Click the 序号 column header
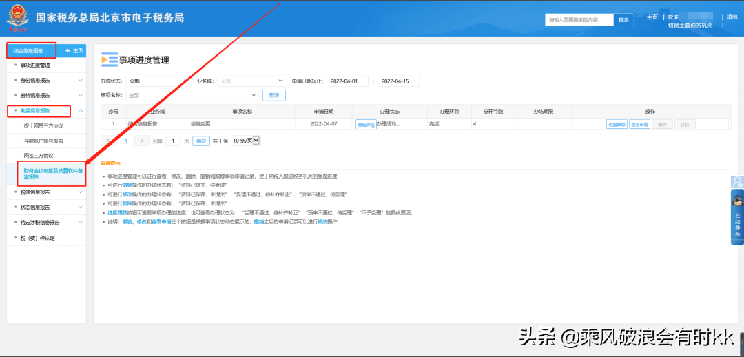The image size is (744, 357). pyautogui.click(x=114, y=111)
